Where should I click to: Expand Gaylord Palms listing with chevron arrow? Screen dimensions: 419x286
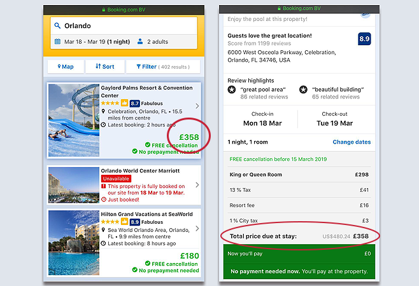pos(197,106)
